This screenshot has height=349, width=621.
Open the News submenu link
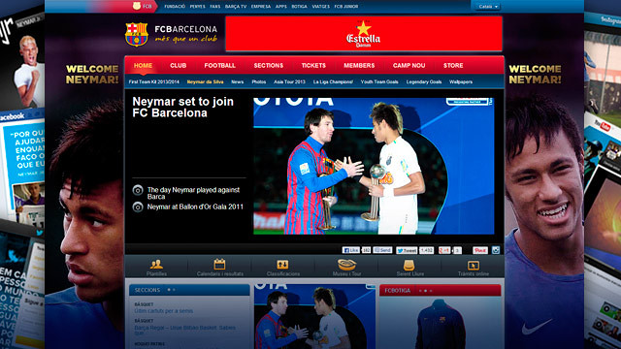237,81
